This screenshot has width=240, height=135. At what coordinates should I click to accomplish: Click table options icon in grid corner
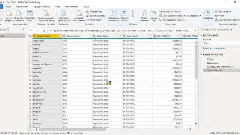coord(30,36)
